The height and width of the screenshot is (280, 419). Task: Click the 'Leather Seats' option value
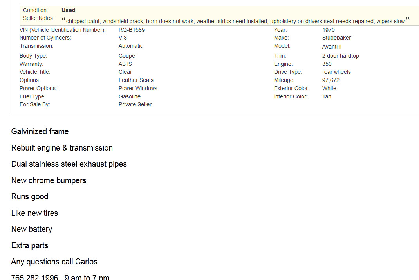tap(136, 80)
